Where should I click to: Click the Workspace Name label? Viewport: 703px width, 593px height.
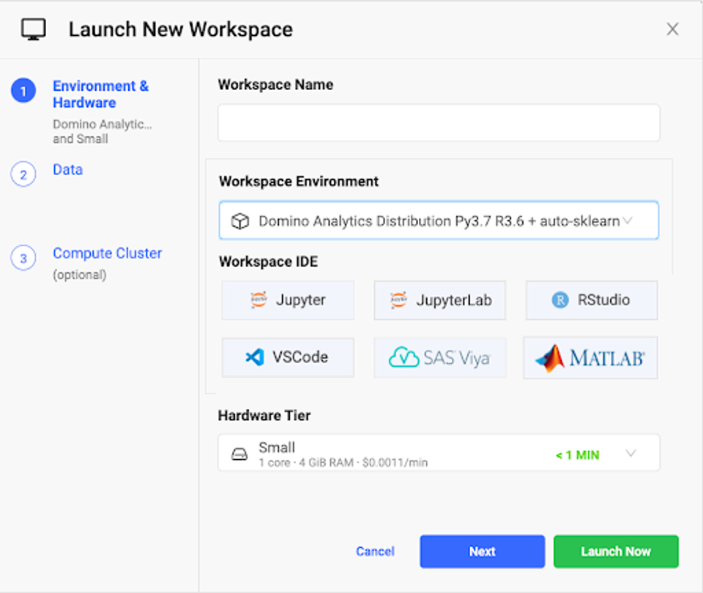pyautogui.click(x=275, y=85)
